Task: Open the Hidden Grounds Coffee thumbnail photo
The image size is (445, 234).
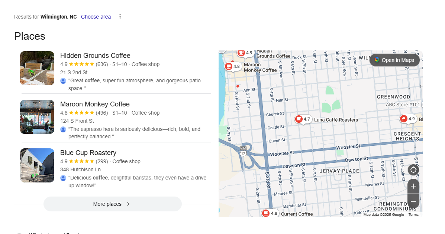Action: pos(37,68)
